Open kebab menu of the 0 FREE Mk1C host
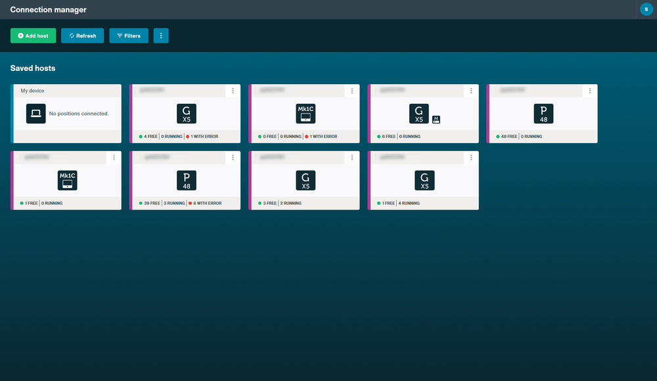Screen dimensions: 657x381 coord(352,91)
